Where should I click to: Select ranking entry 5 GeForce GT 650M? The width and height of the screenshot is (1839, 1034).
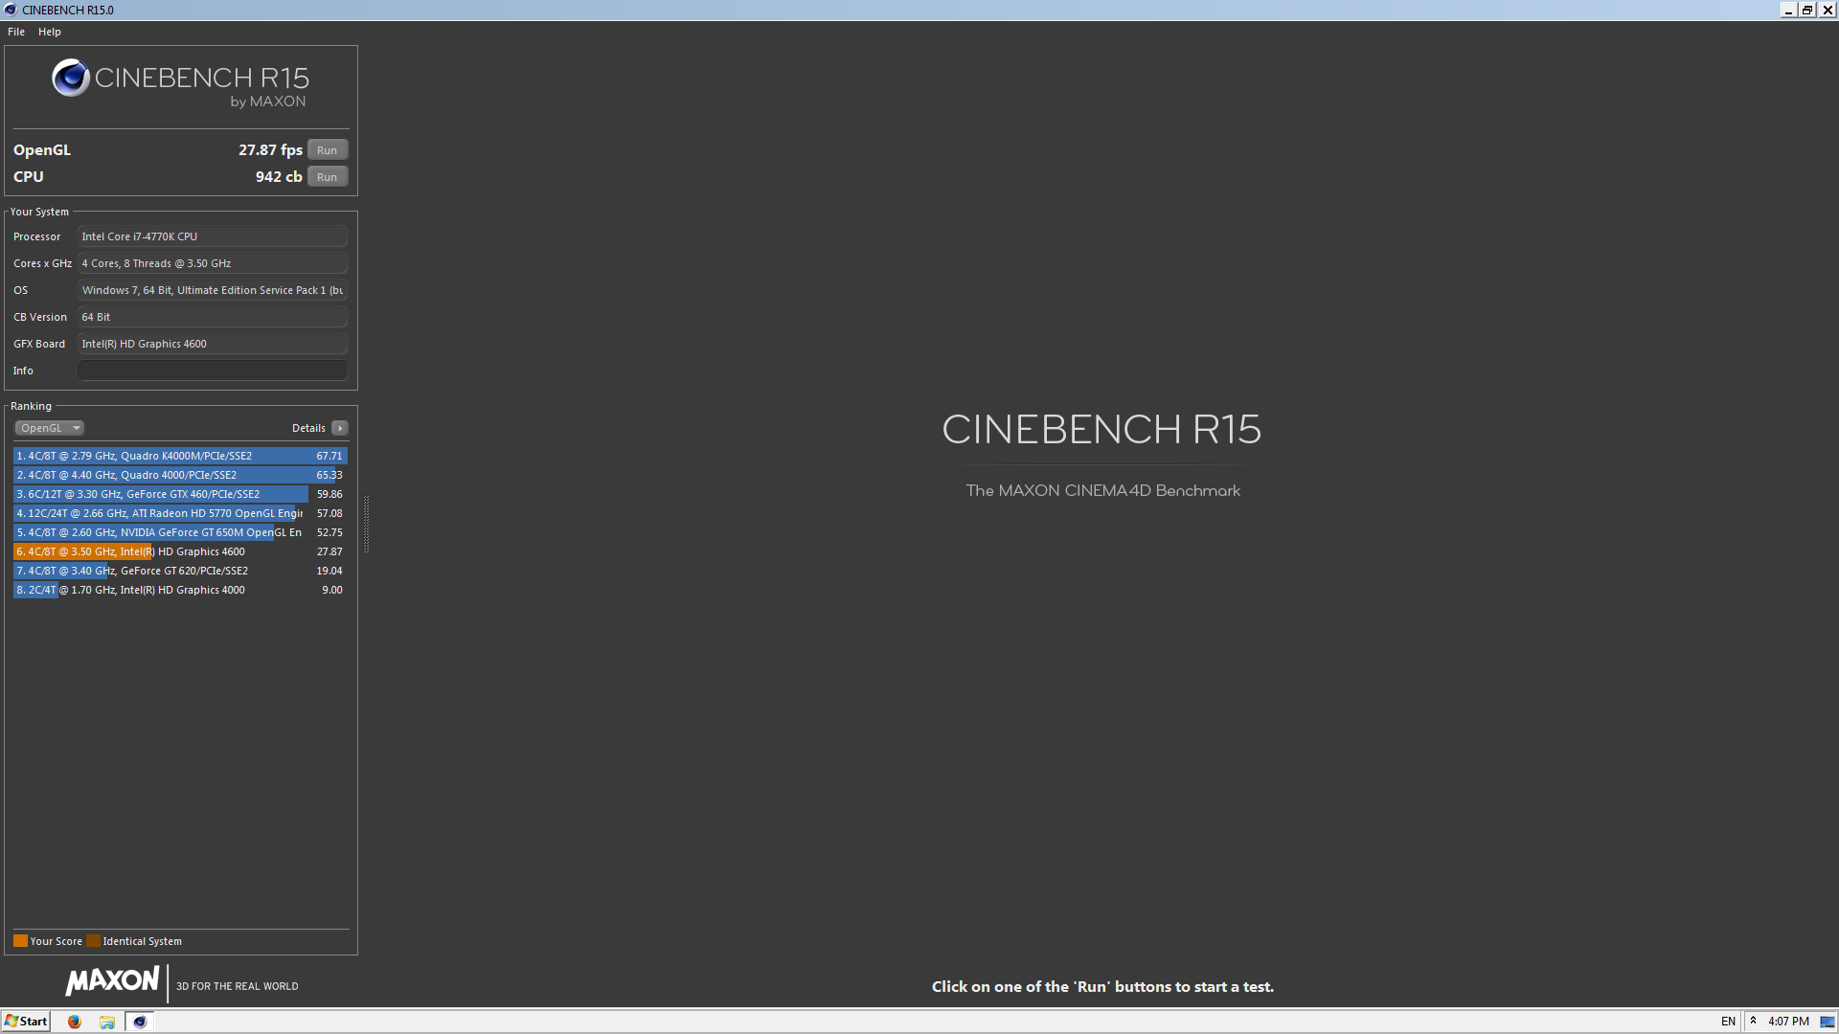[x=180, y=532]
